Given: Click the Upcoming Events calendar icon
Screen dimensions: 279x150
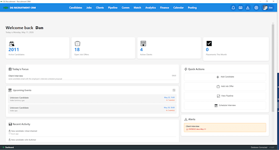Looking at the screenshot, I should pyautogui.click(x=10, y=90).
